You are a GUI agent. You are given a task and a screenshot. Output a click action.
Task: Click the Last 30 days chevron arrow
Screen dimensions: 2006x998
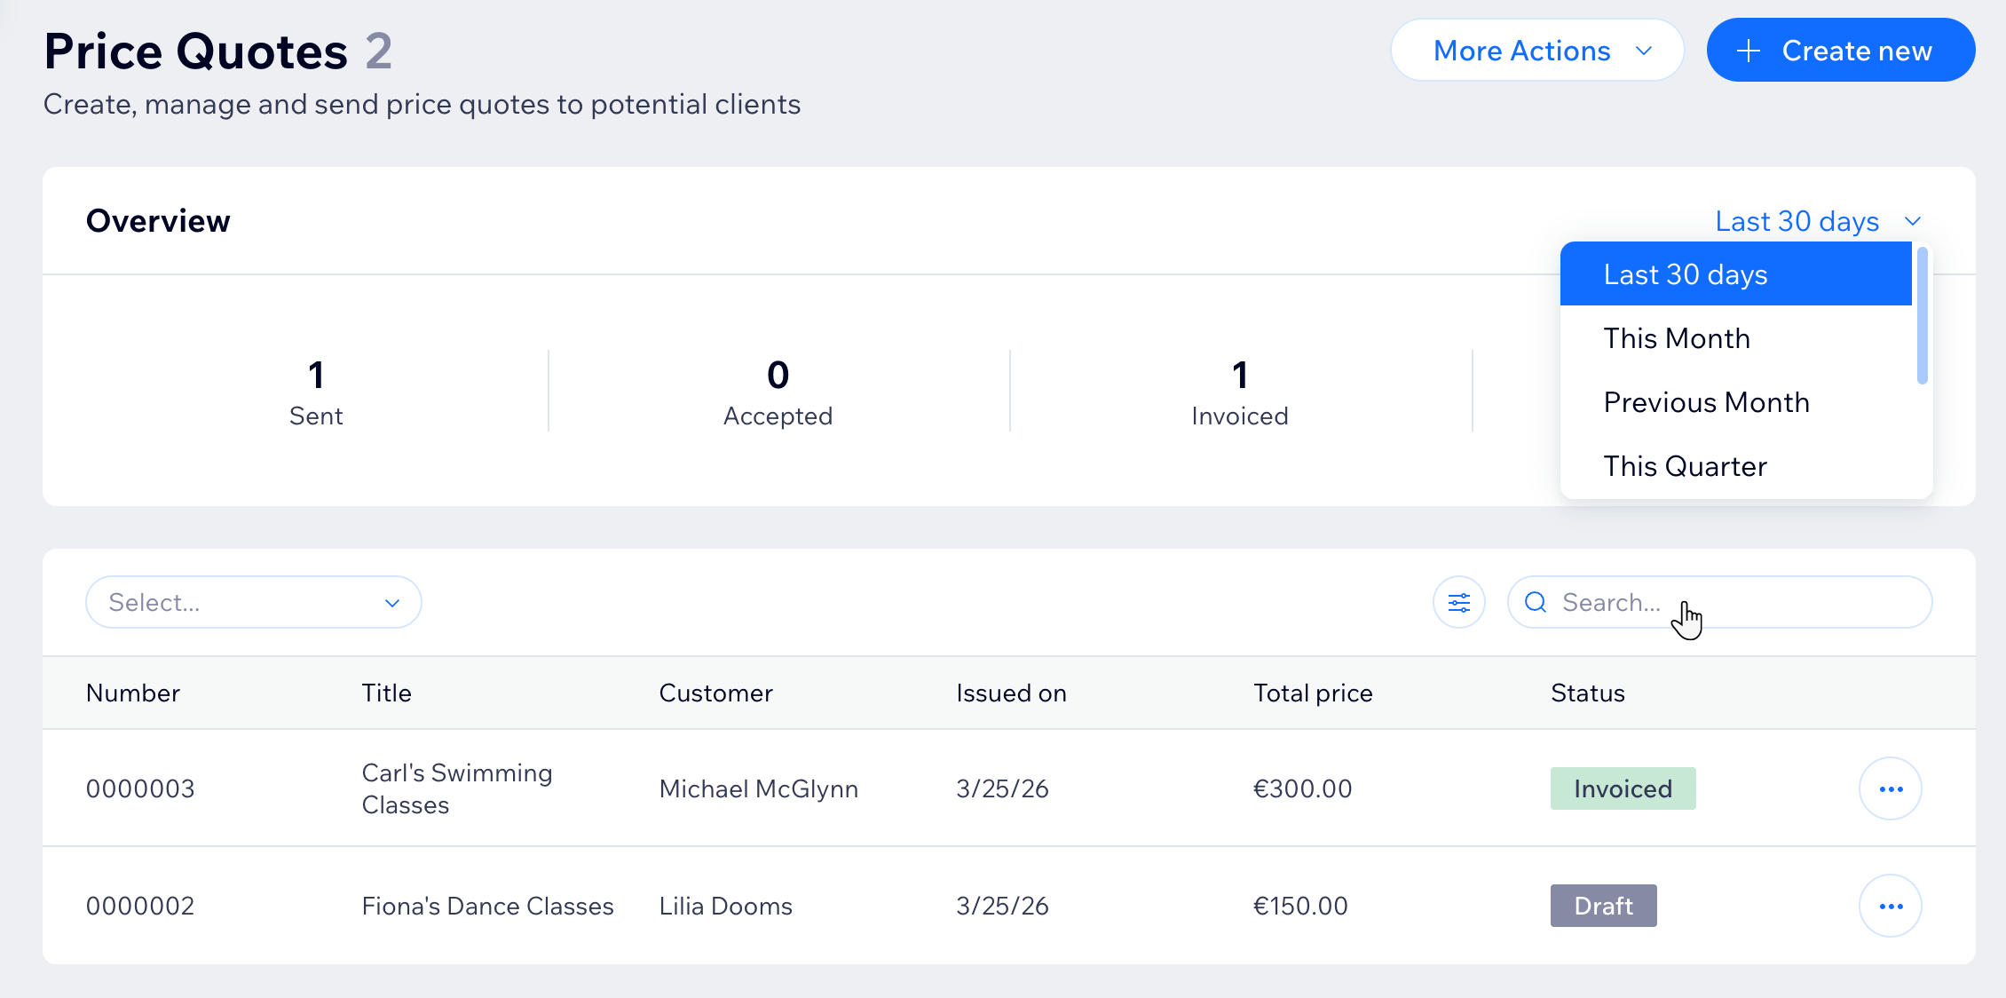[1913, 221]
